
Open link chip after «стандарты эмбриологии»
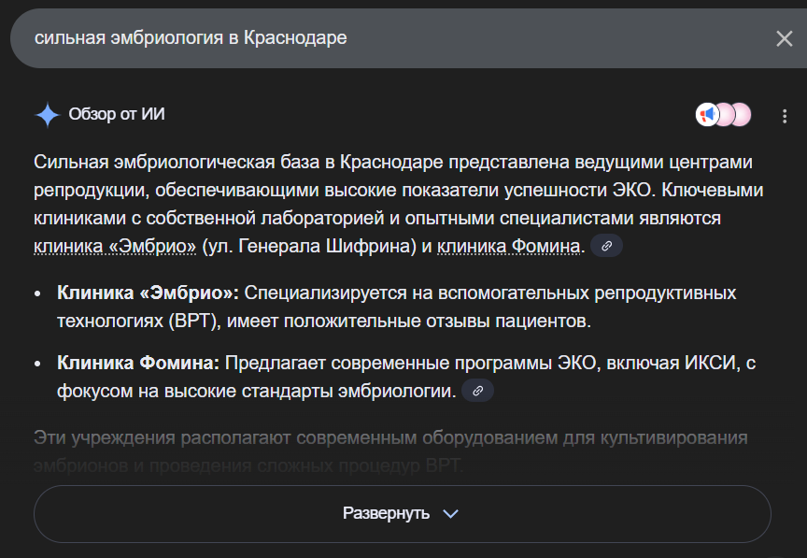477,391
